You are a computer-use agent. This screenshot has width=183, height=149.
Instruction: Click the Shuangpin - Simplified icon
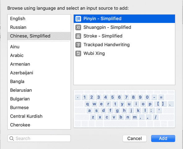(78, 27)
